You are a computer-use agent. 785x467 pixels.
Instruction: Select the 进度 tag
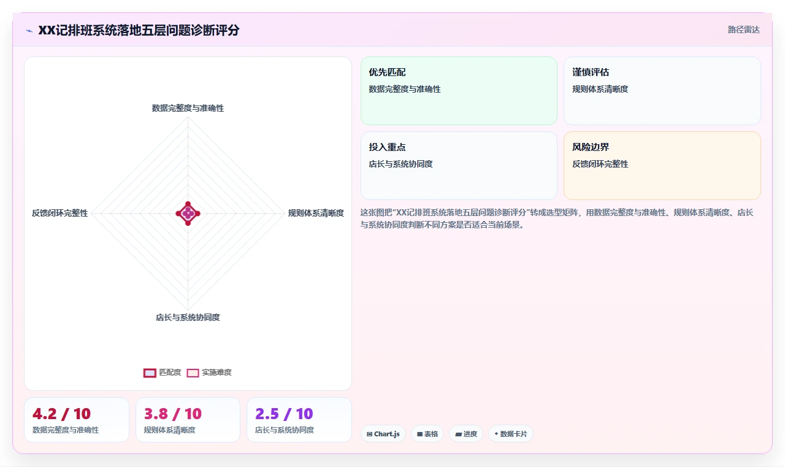[466, 434]
